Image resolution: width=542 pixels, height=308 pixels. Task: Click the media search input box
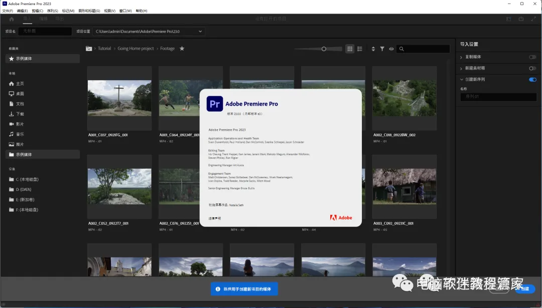423,49
